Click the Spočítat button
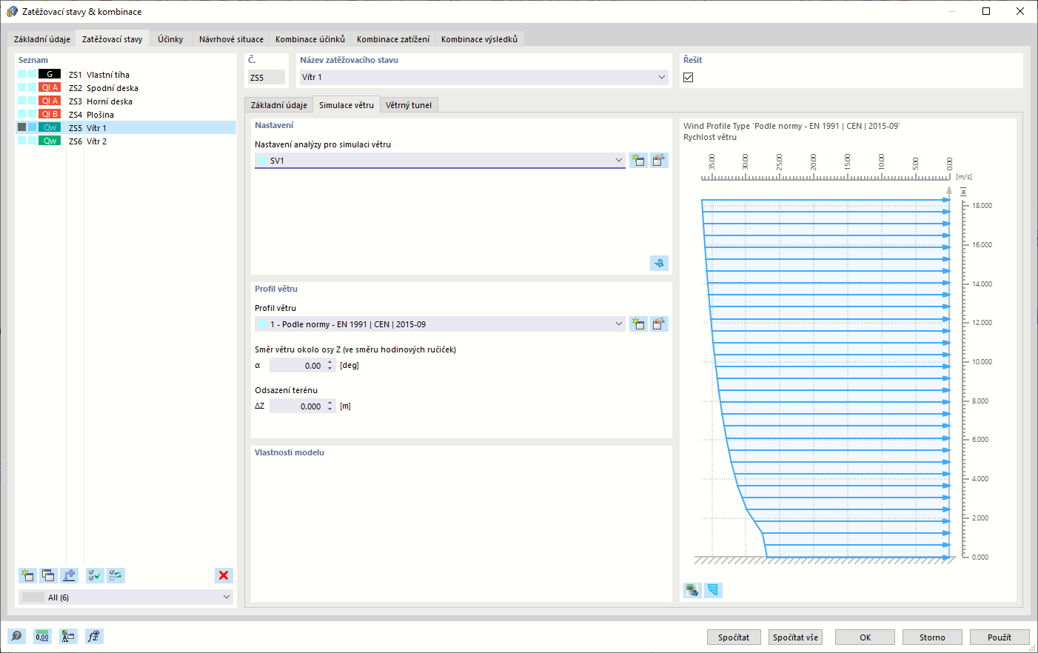This screenshot has height=653, width=1038. tap(734, 637)
